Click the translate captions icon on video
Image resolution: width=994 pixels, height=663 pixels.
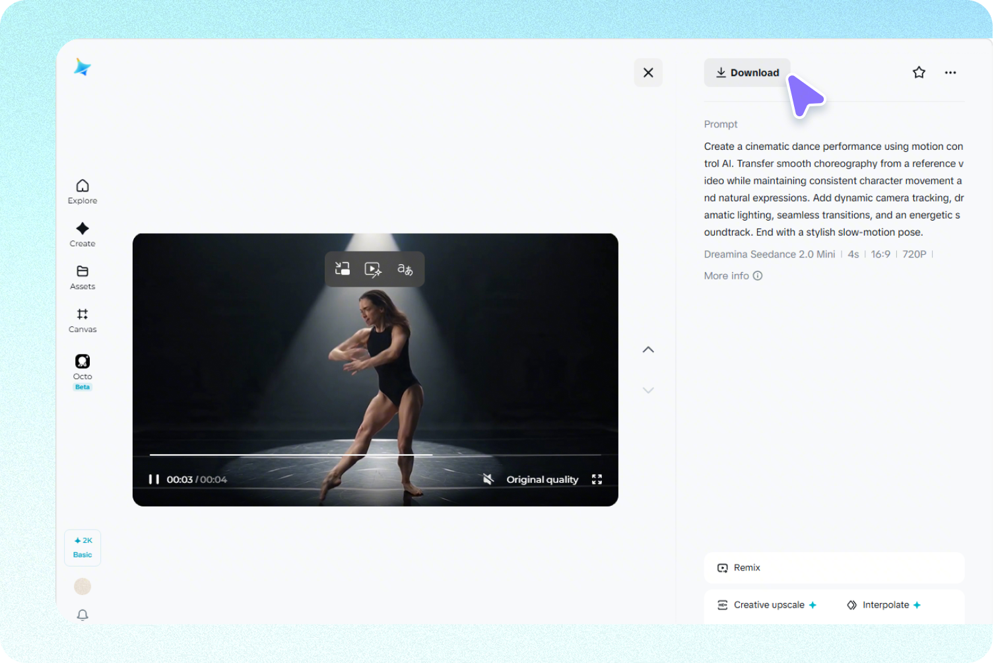click(405, 269)
